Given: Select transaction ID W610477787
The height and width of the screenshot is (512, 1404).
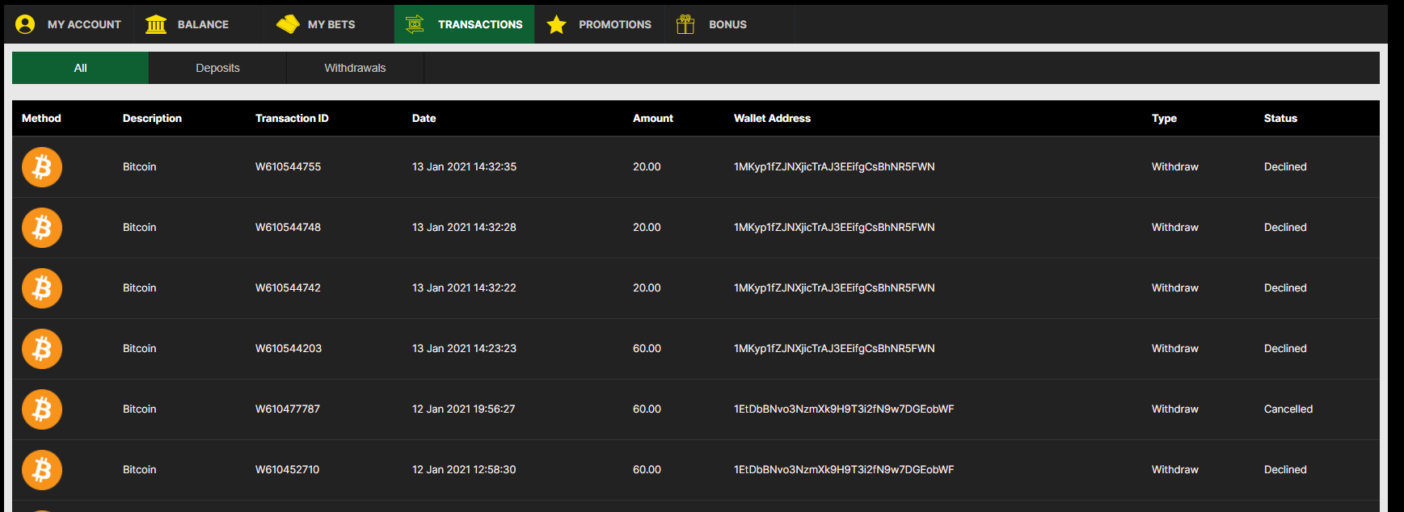Looking at the screenshot, I should coord(288,409).
